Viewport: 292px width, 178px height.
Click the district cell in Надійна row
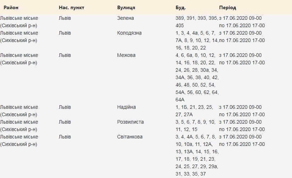click(x=19, y=111)
